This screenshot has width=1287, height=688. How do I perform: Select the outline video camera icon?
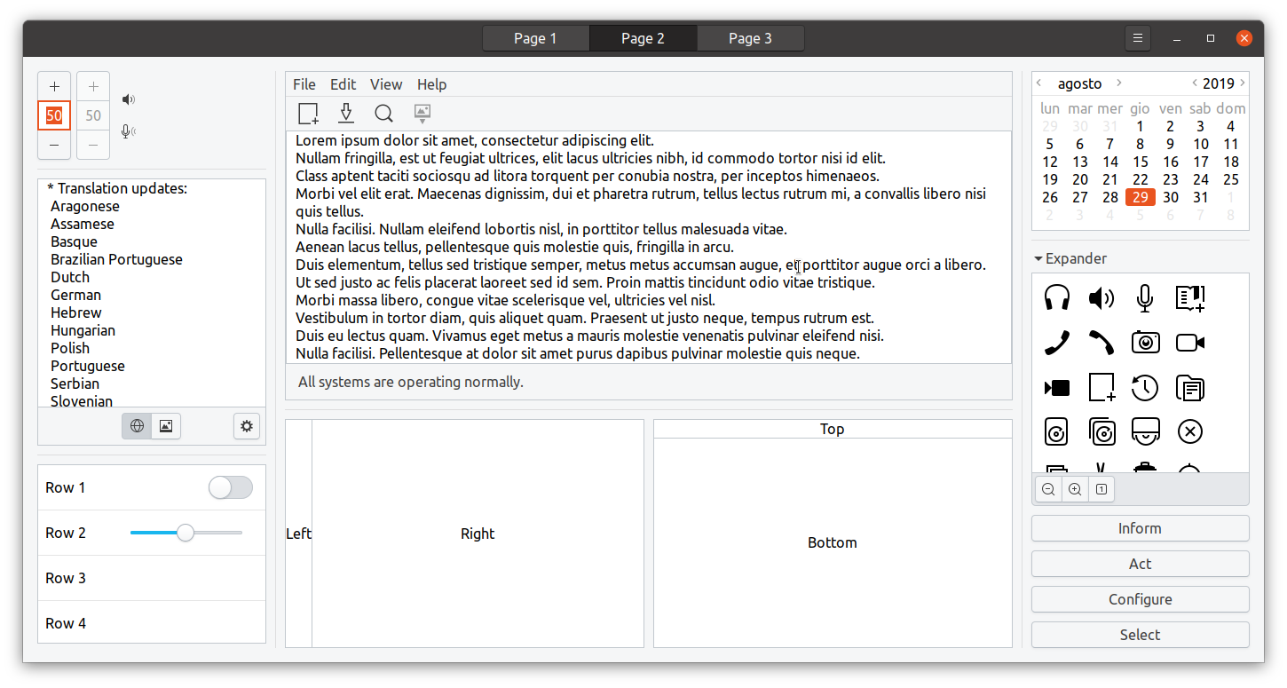click(x=1189, y=343)
